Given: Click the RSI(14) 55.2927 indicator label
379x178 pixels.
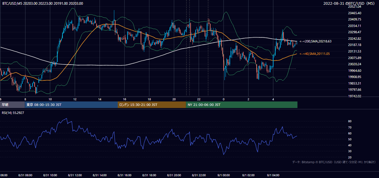Looking at the screenshot, I should pos(13,113).
